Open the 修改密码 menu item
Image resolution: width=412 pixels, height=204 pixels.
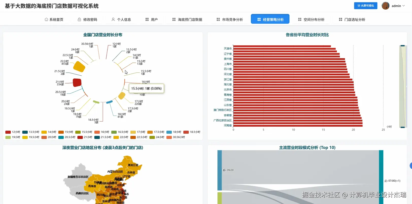click(87, 20)
